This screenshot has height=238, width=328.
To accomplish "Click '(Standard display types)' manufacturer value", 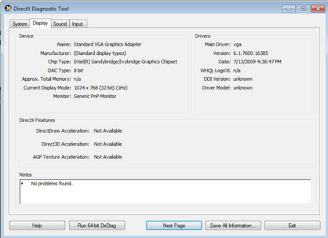I will point(100,53).
